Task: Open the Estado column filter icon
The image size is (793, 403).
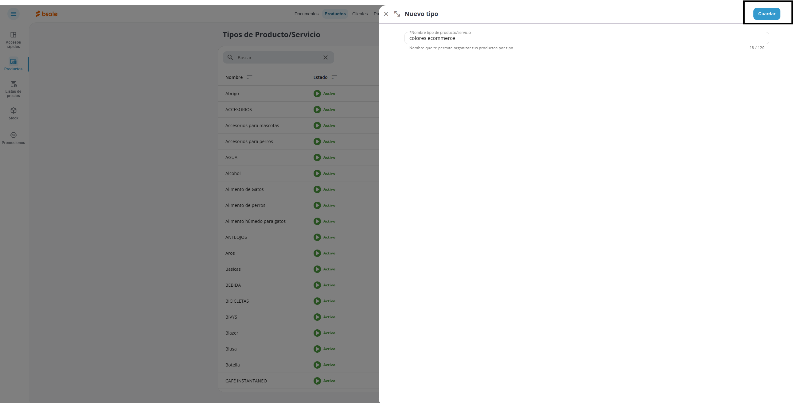Action: click(334, 77)
